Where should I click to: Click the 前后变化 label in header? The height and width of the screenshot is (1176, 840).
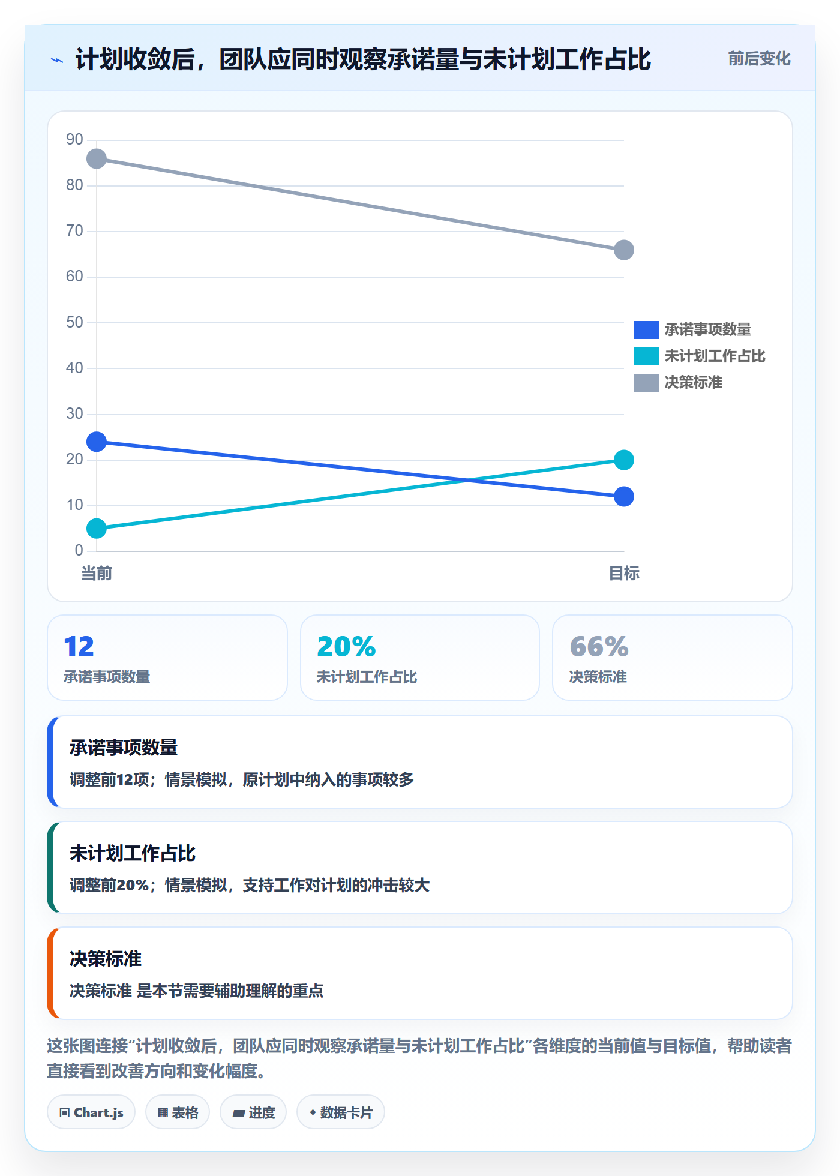pyautogui.click(x=759, y=59)
